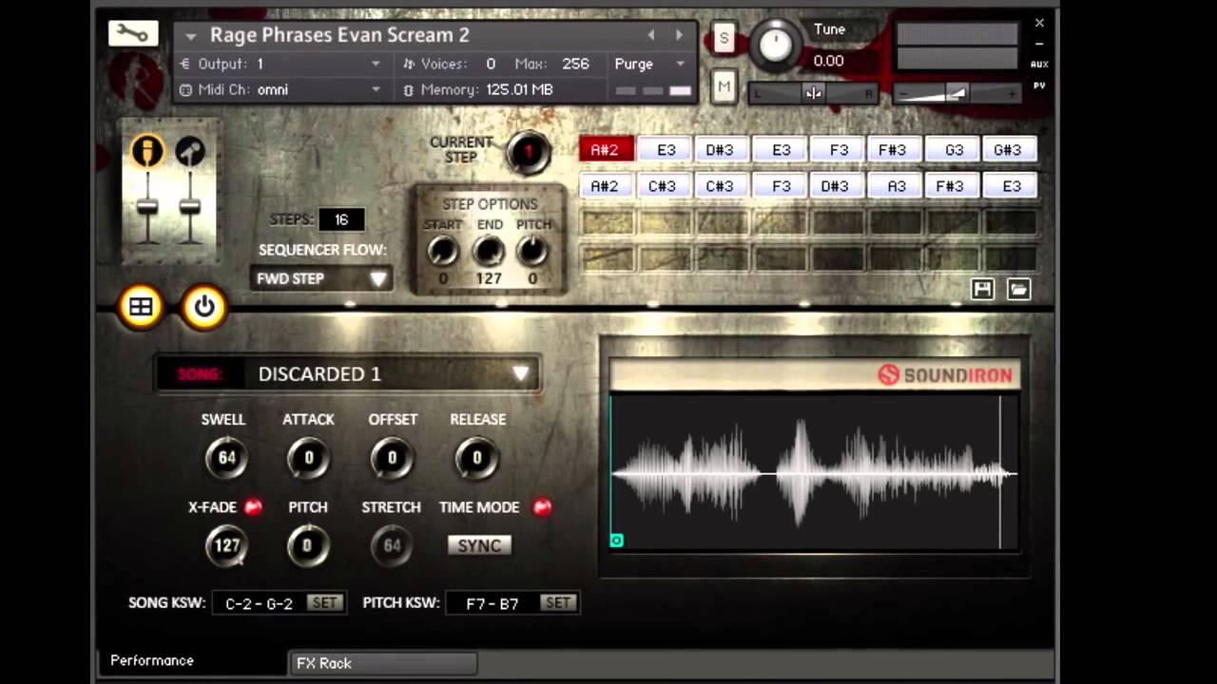Click the Pitch knob under X-Fade row
Viewport: 1217px width, 684px height.
click(308, 545)
